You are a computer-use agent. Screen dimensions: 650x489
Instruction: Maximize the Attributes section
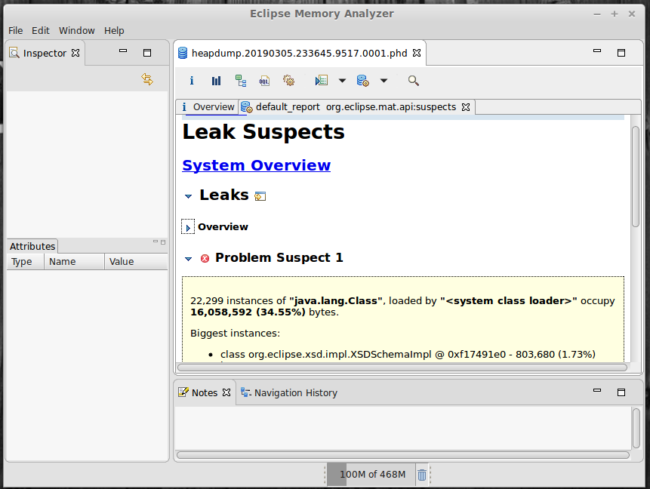tap(163, 242)
